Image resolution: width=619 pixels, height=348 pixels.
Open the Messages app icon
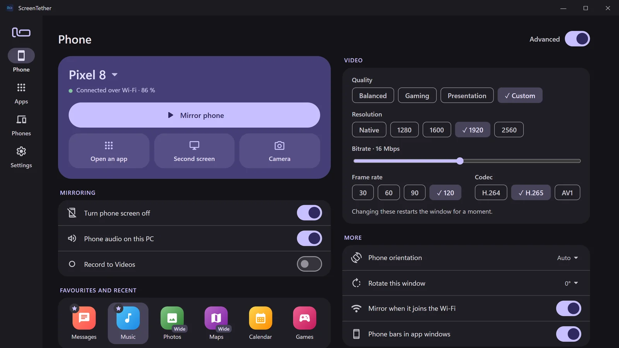tap(84, 318)
